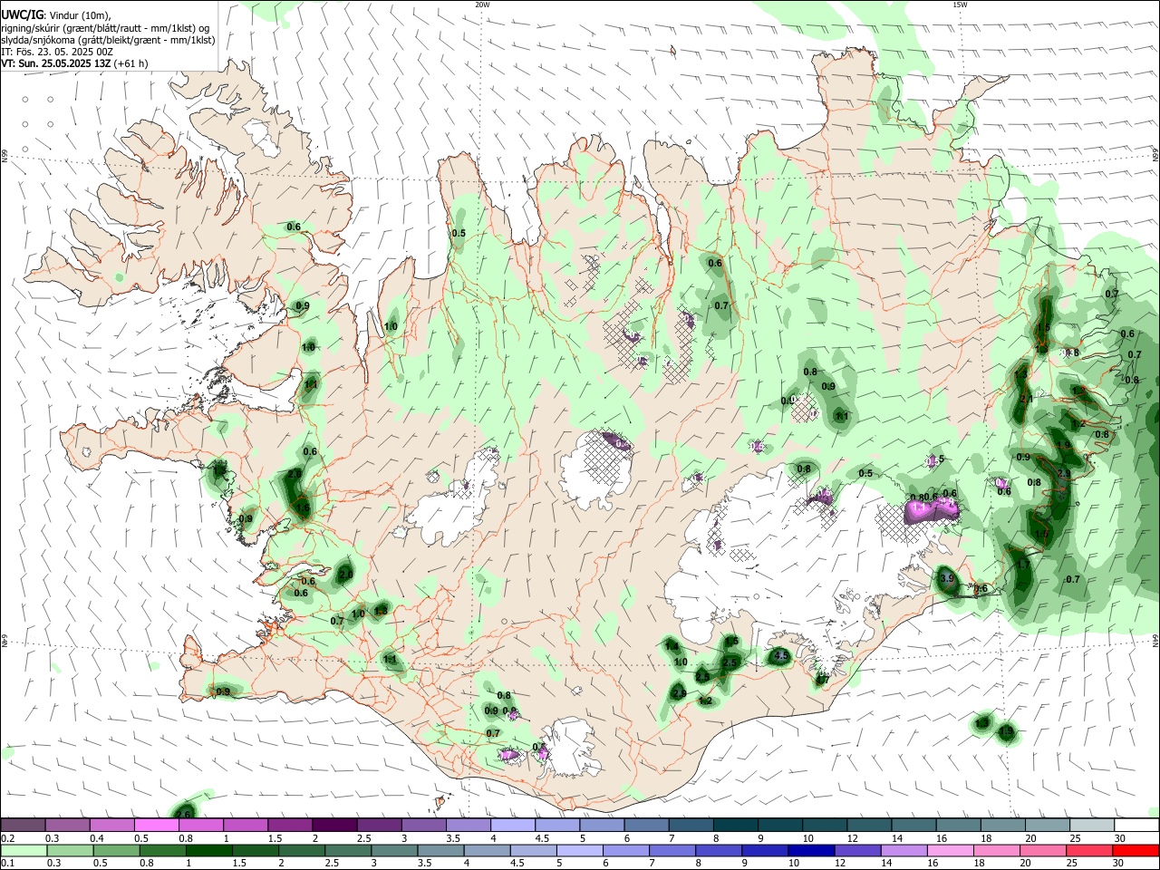Select the 0.5 mm medium green rain swatch
Image resolution: width=1160 pixels, height=870 pixels.
pos(116,851)
